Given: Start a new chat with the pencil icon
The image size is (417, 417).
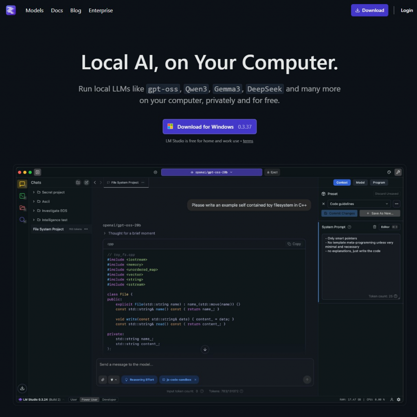Looking at the screenshot, I should (x=86, y=182).
